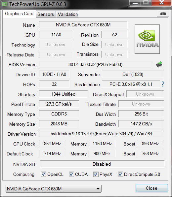The height and width of the screenshot is (197, 172).
Task: Click the Driver Version field
Action: 101,134
